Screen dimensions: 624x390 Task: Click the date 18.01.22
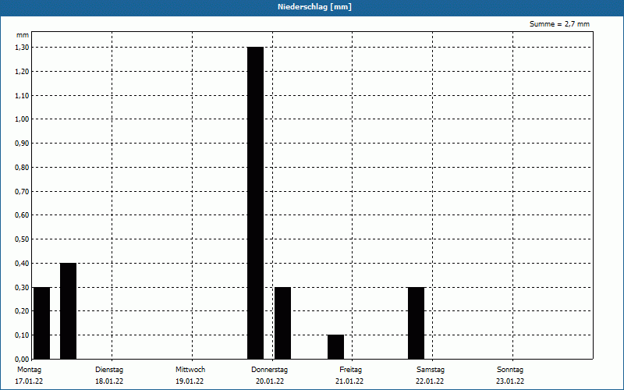[109, 381]
